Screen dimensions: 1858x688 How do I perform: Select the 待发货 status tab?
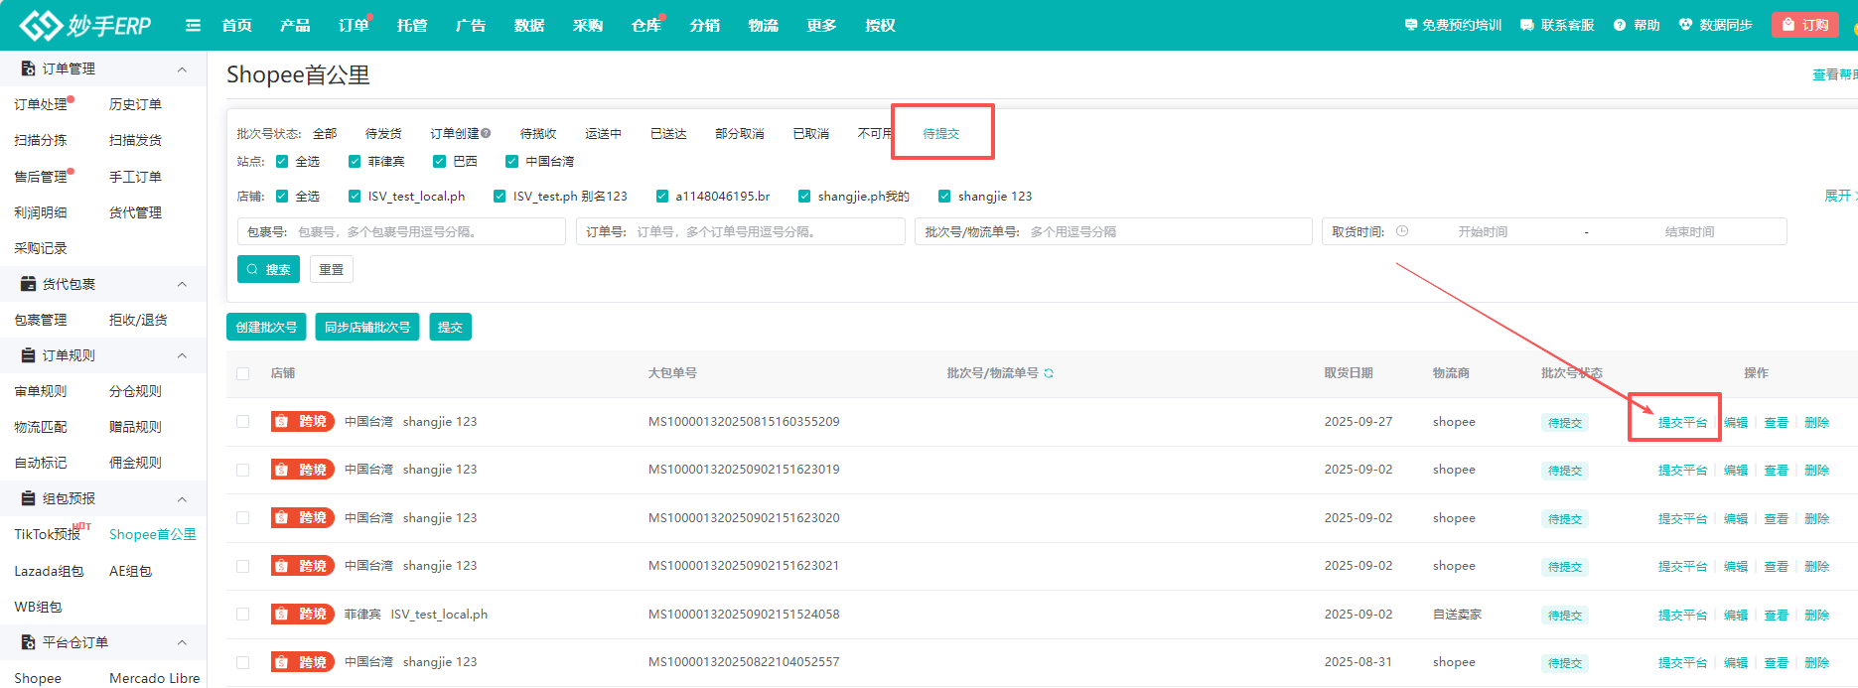(x=382, y=133)
